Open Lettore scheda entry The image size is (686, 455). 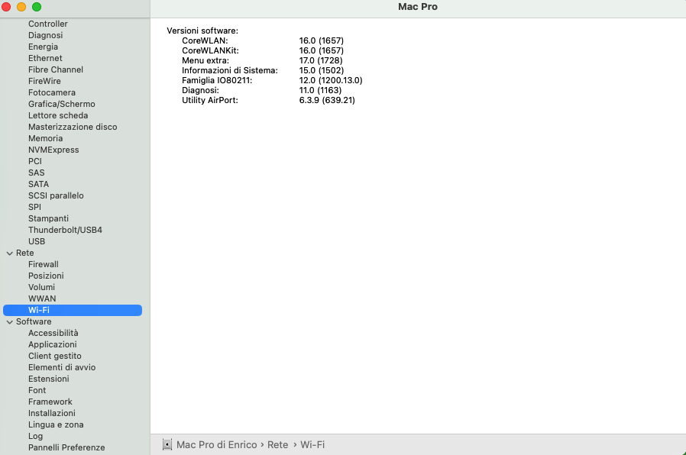[x=58, y=115]
